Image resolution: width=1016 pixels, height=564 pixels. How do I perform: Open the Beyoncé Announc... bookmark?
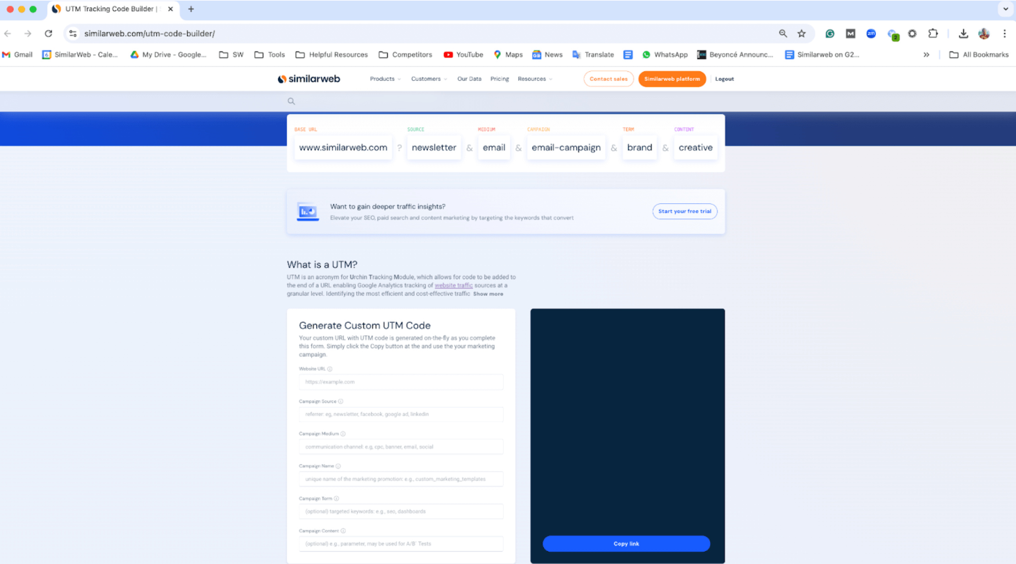735,54
